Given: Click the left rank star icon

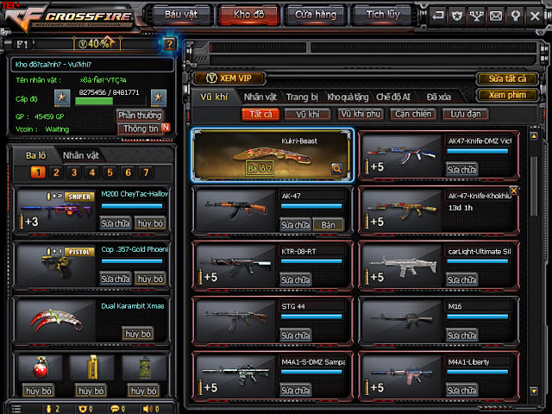Looking at the screenshot, I should pos(62,97).
